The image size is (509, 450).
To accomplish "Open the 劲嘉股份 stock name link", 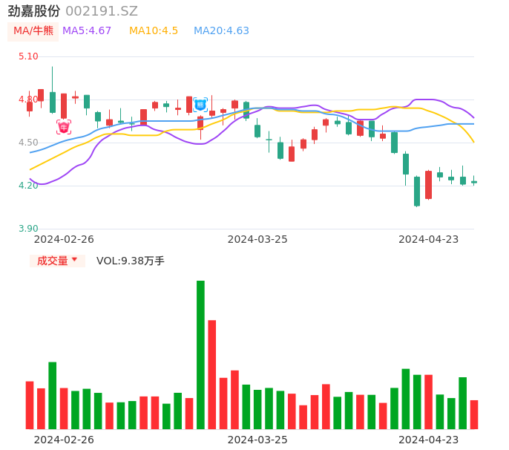I will (x=34, y=11).
